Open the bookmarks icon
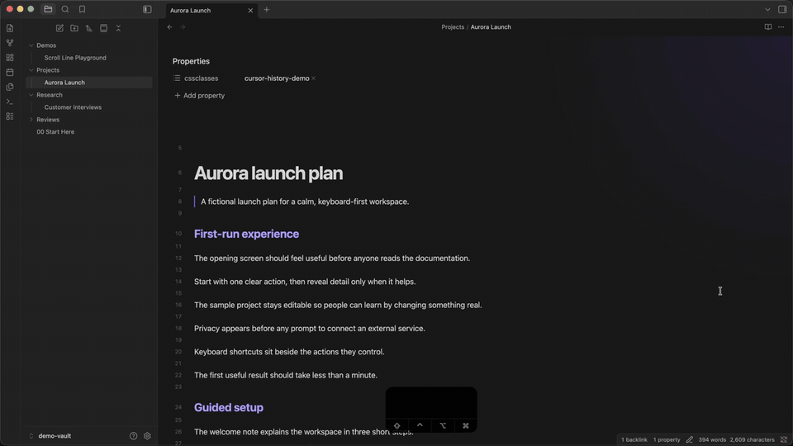 tap(82, 9)
